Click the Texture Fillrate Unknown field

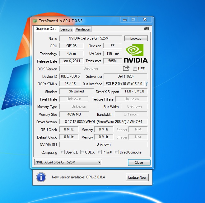(x=132, y=99)
